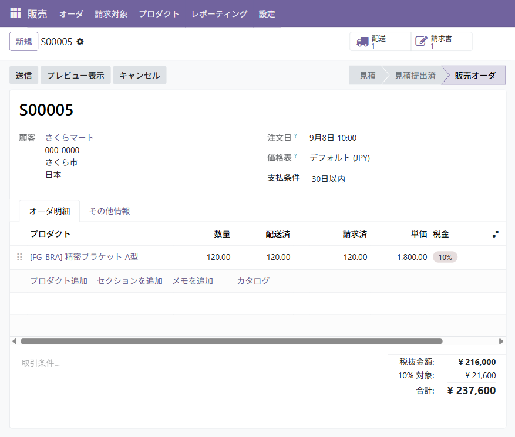515x437 pixels.
Task: Open the レポーティング menu
Action: [x=220, y=13]
